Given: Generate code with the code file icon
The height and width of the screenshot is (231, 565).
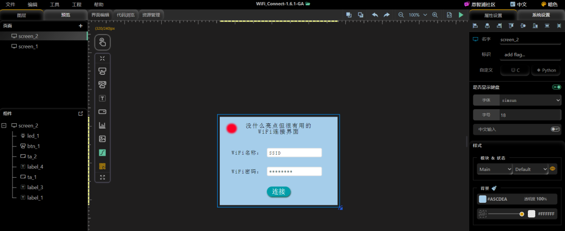Looking at the screenshot, I should coord(449,15).
